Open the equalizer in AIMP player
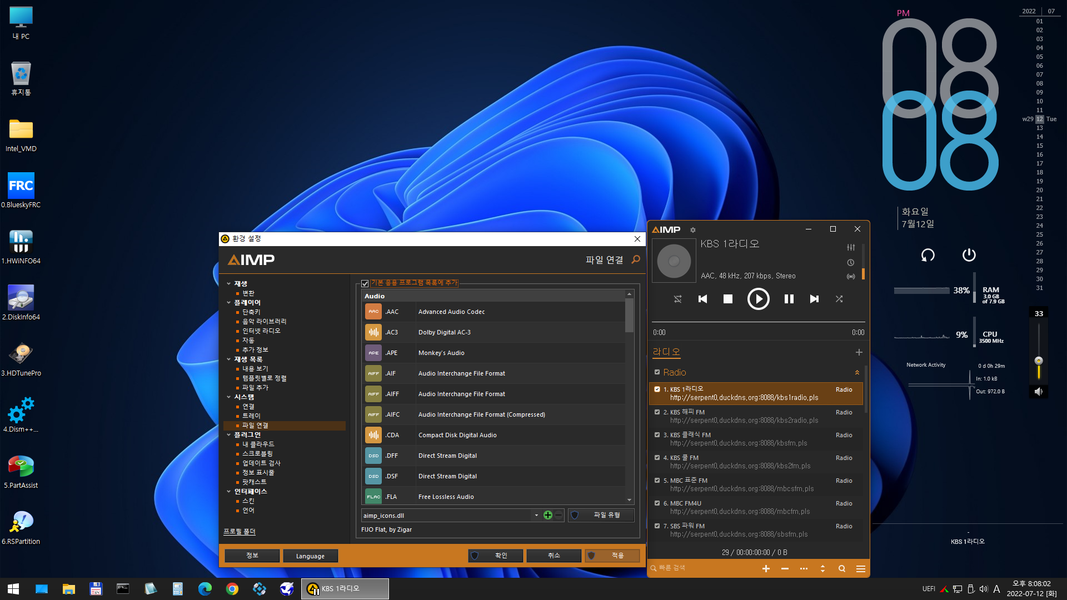 (x=851, y=247)
